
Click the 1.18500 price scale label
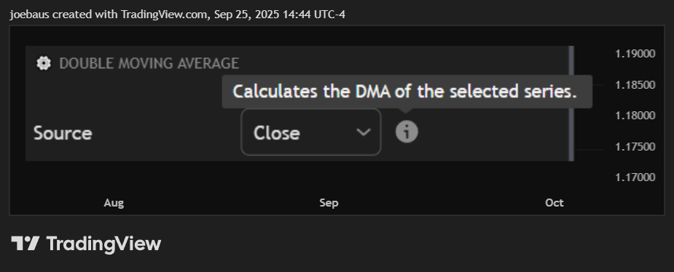click(635, 85)
